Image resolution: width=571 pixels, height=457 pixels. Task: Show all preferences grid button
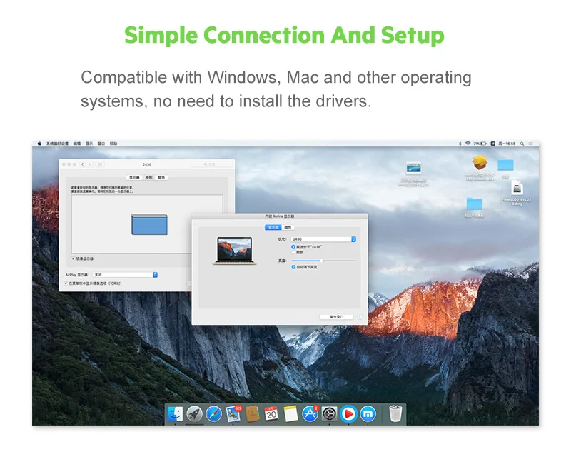[100, 164]
